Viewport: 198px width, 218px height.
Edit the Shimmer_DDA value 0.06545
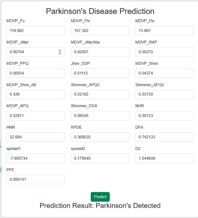point(100,116)
